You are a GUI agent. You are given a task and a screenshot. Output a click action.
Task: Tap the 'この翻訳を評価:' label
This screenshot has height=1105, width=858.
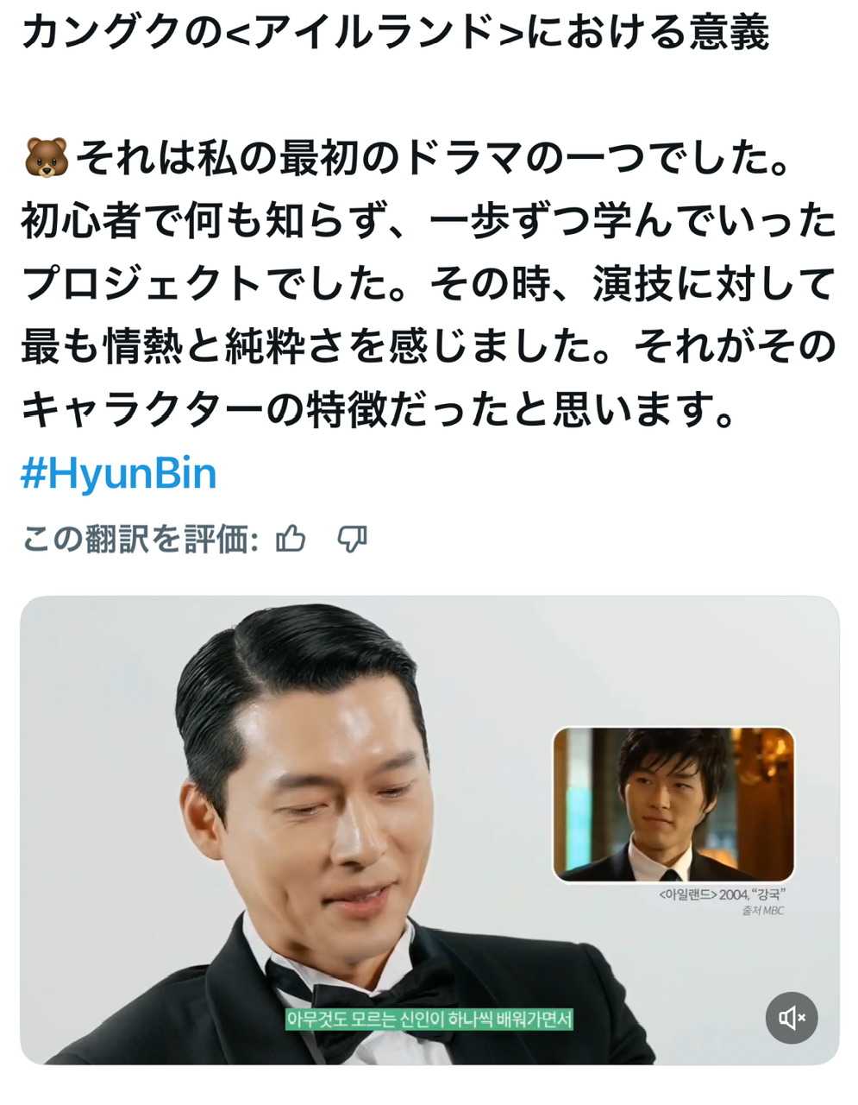pos(141,540)
